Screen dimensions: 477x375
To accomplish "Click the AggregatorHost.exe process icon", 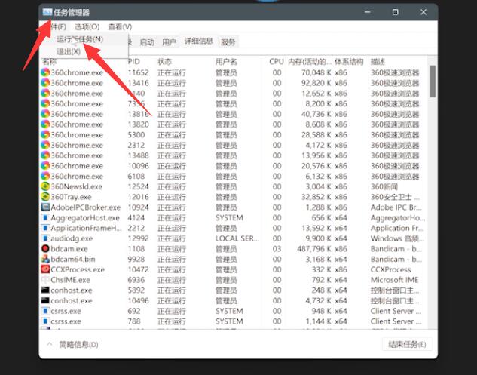I will tap(45, 217).
